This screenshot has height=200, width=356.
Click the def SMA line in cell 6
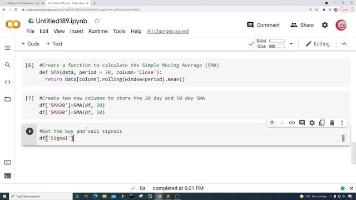[101, 72]
